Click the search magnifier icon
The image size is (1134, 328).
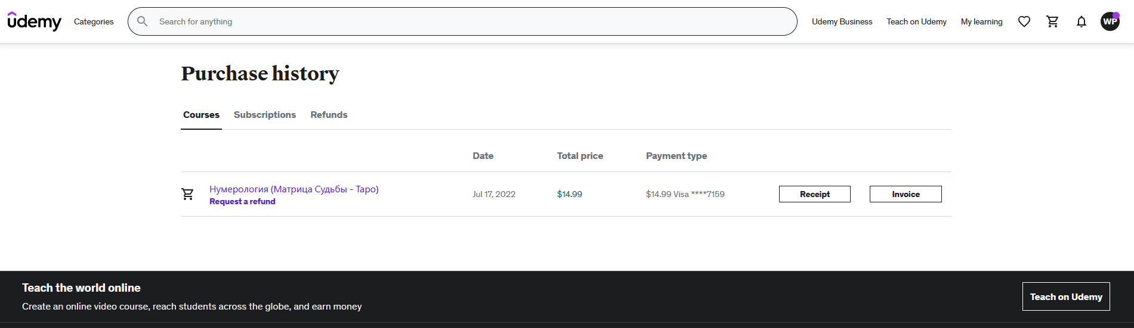(143, 21)
